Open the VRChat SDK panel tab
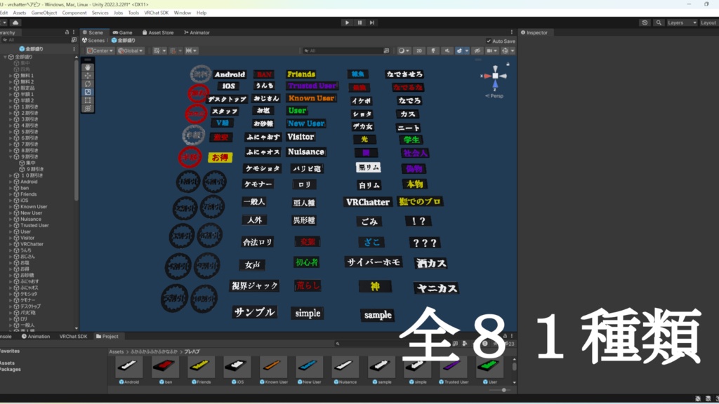The height and width of the screenshot is (404, 719). pyautogui.click(x=73, y=336)
